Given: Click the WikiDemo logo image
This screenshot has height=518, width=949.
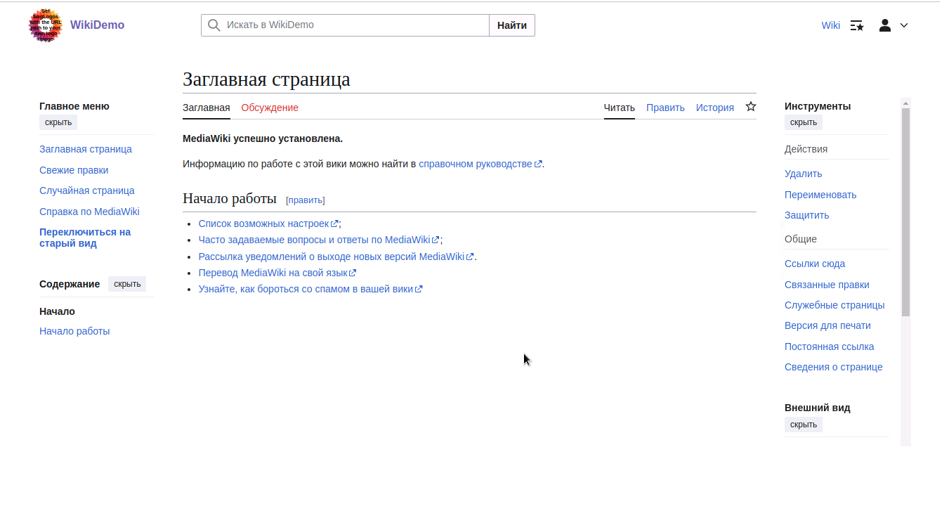Looking at the screenshot, I should (45, 25).
